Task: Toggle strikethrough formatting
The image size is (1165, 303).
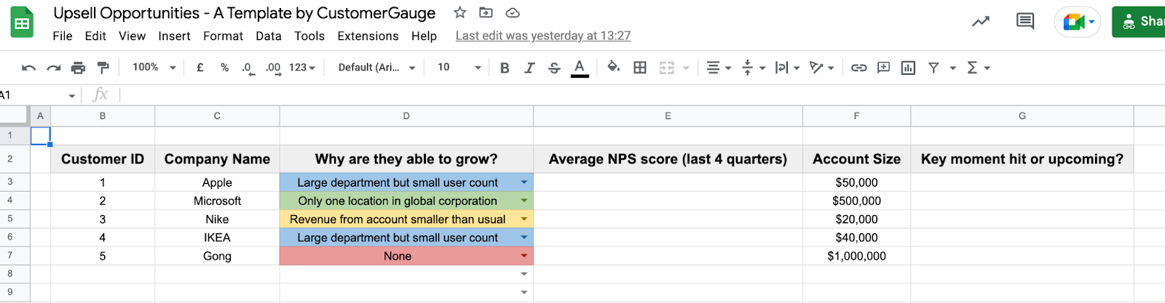Action: (554, 68)
